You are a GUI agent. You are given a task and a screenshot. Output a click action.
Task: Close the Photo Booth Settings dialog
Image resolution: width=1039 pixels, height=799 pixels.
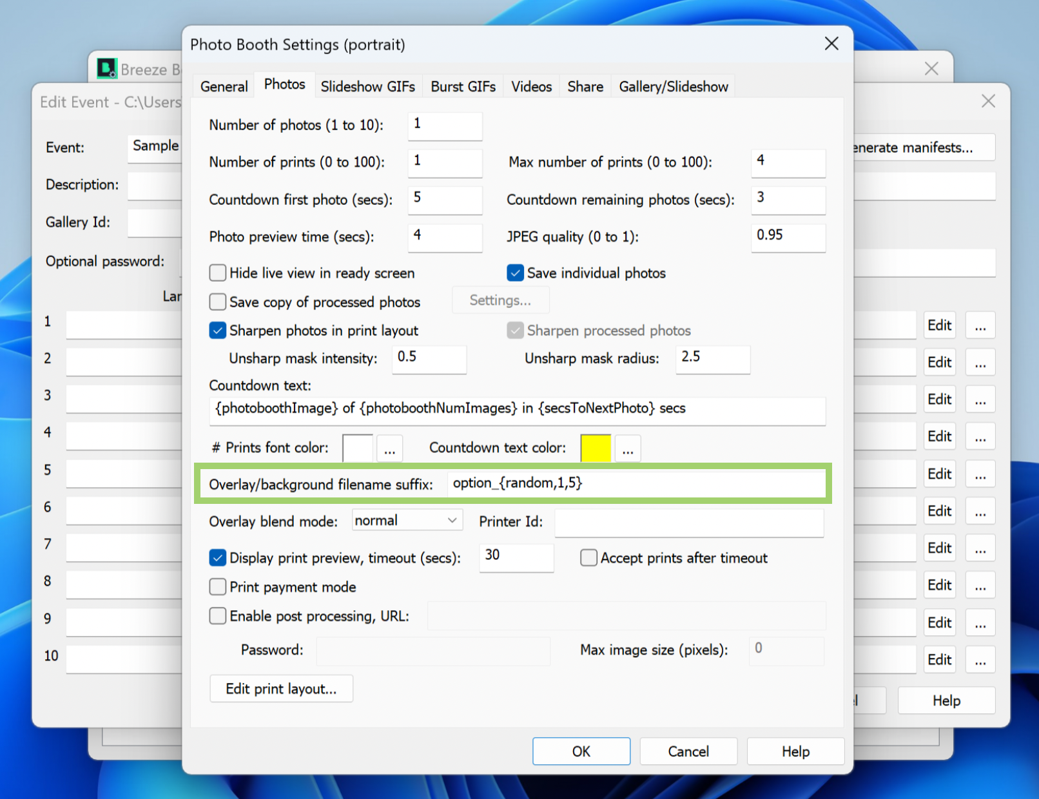831,44
